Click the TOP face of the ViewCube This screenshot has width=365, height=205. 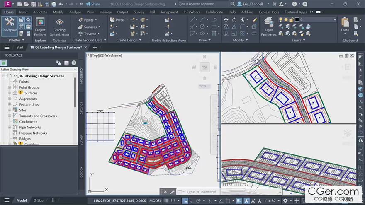(204, 68)
